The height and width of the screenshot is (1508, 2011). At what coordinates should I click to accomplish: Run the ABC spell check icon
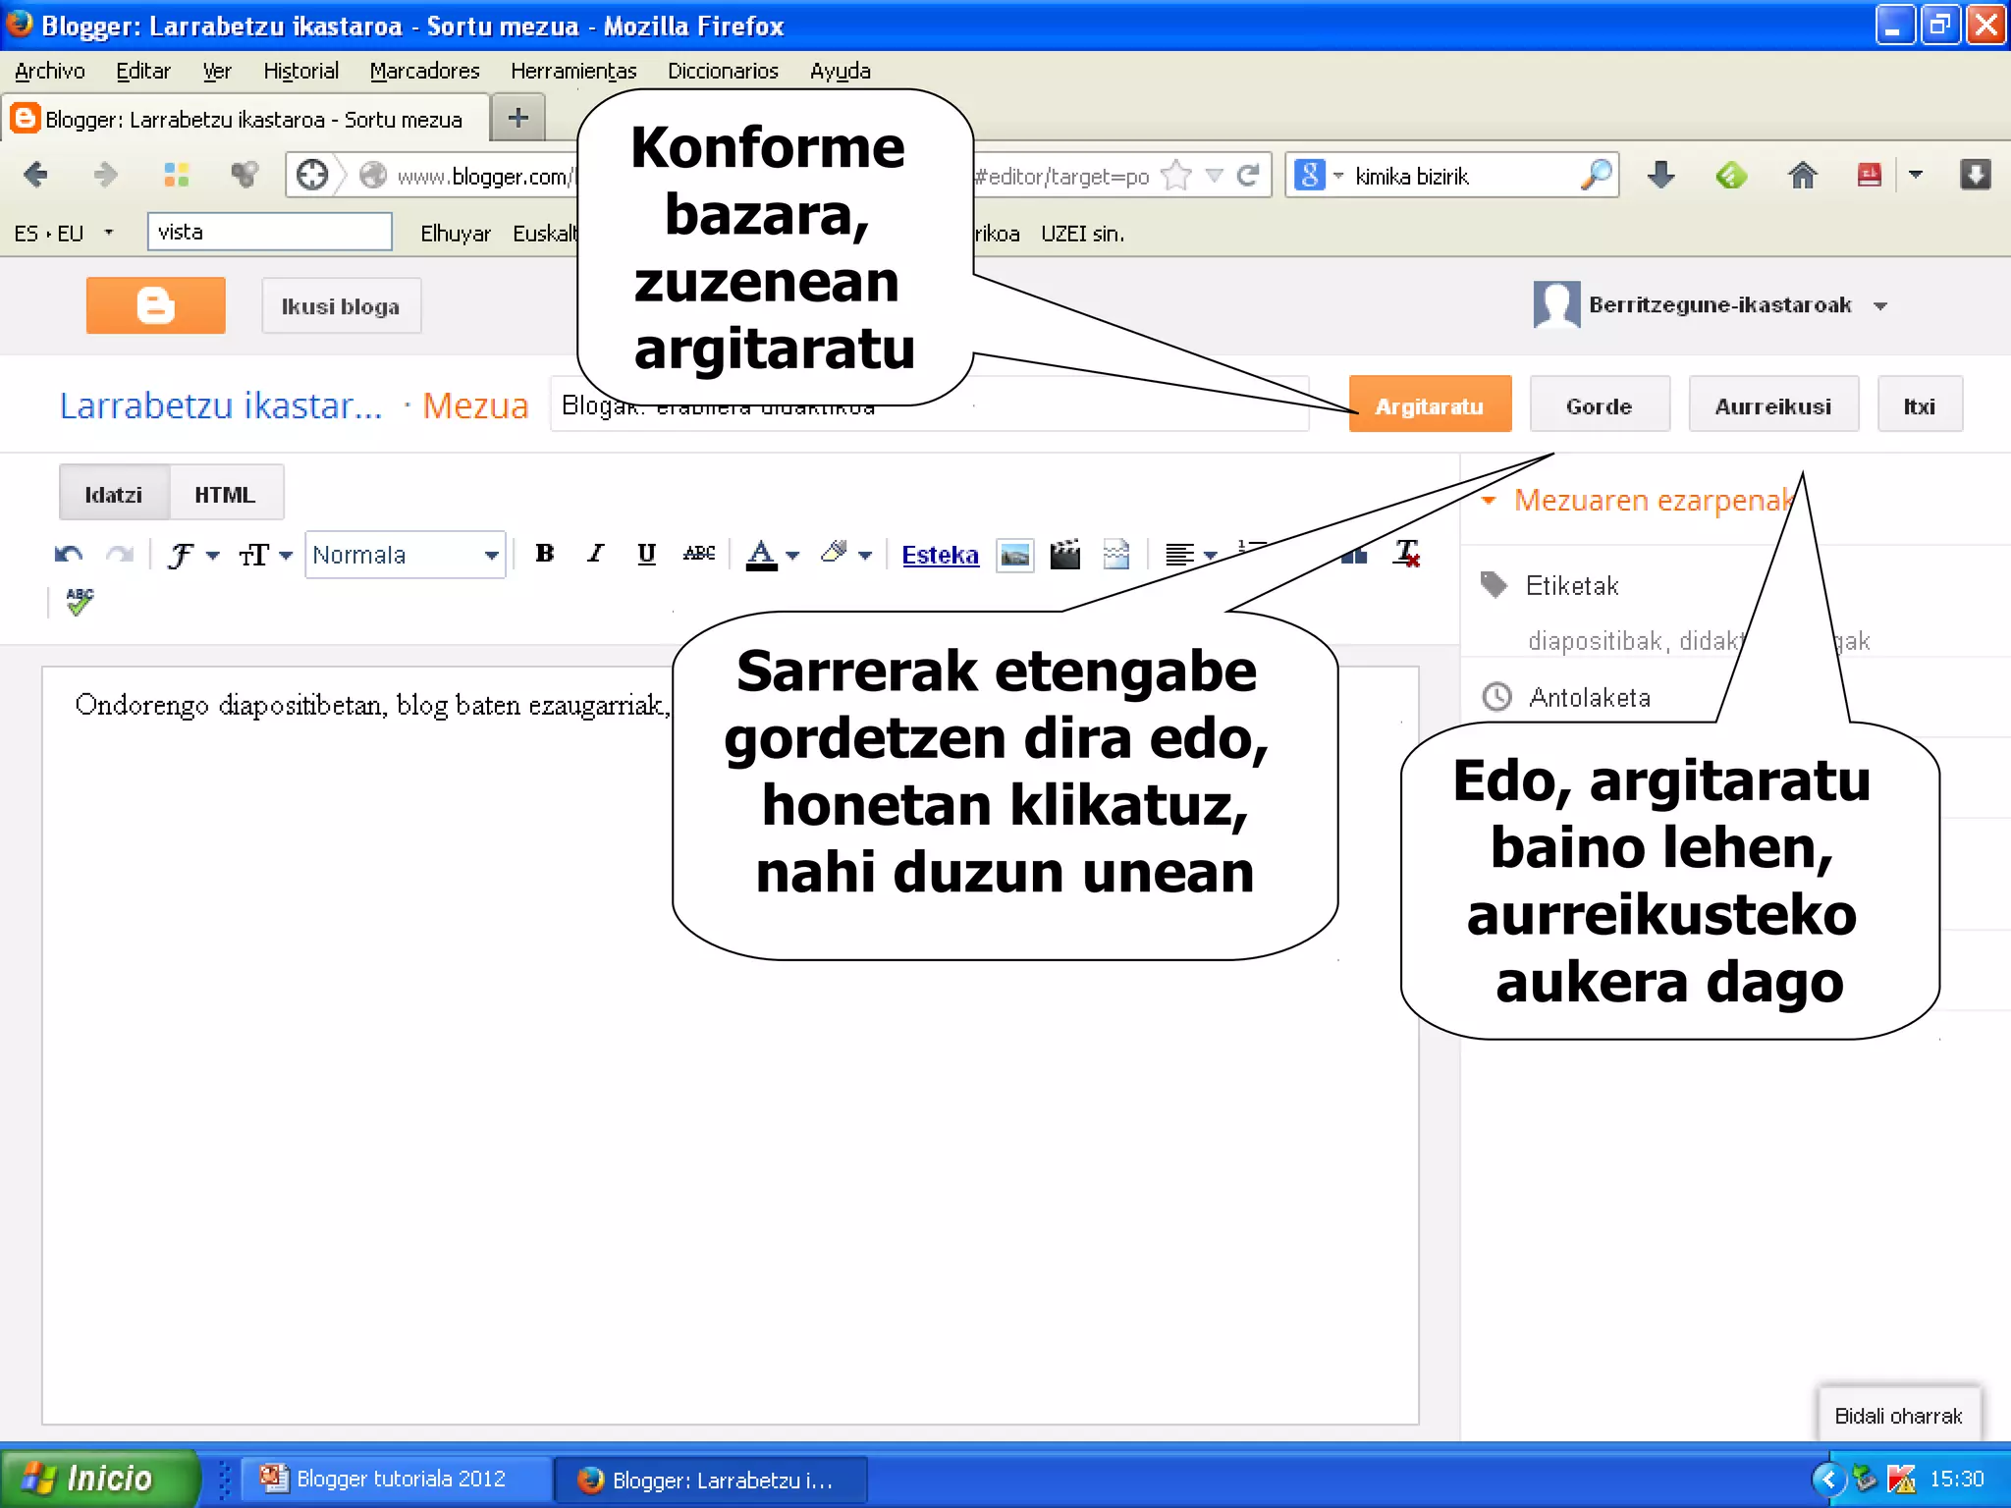80,601
